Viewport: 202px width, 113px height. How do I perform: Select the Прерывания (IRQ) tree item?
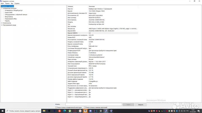click(11, 19)
